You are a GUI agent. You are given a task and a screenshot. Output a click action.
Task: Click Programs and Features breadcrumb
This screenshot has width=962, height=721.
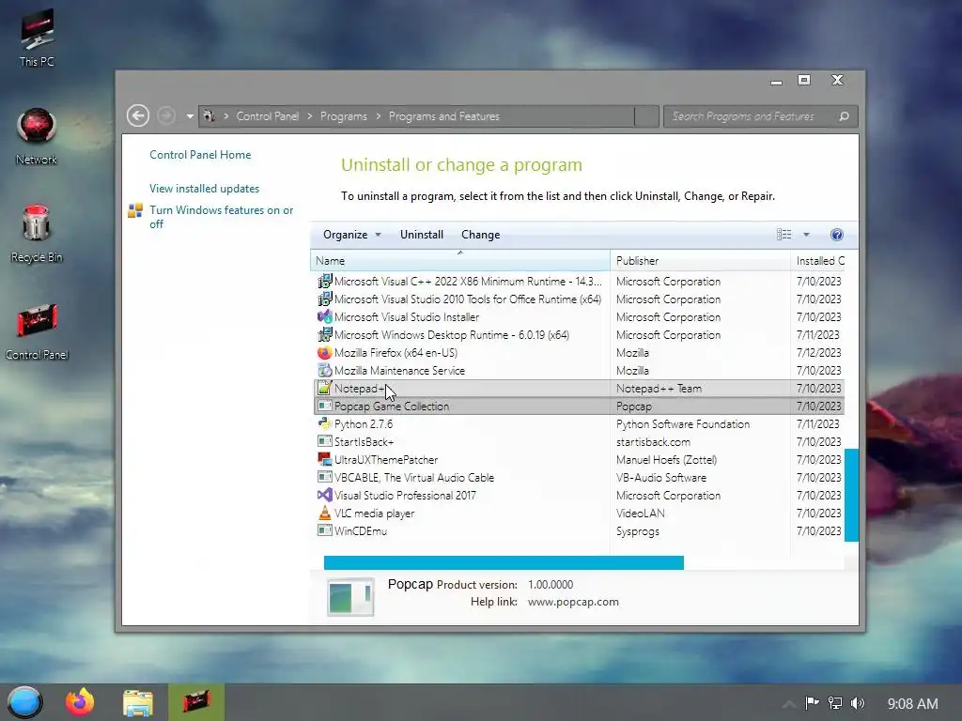click(444, 115)
